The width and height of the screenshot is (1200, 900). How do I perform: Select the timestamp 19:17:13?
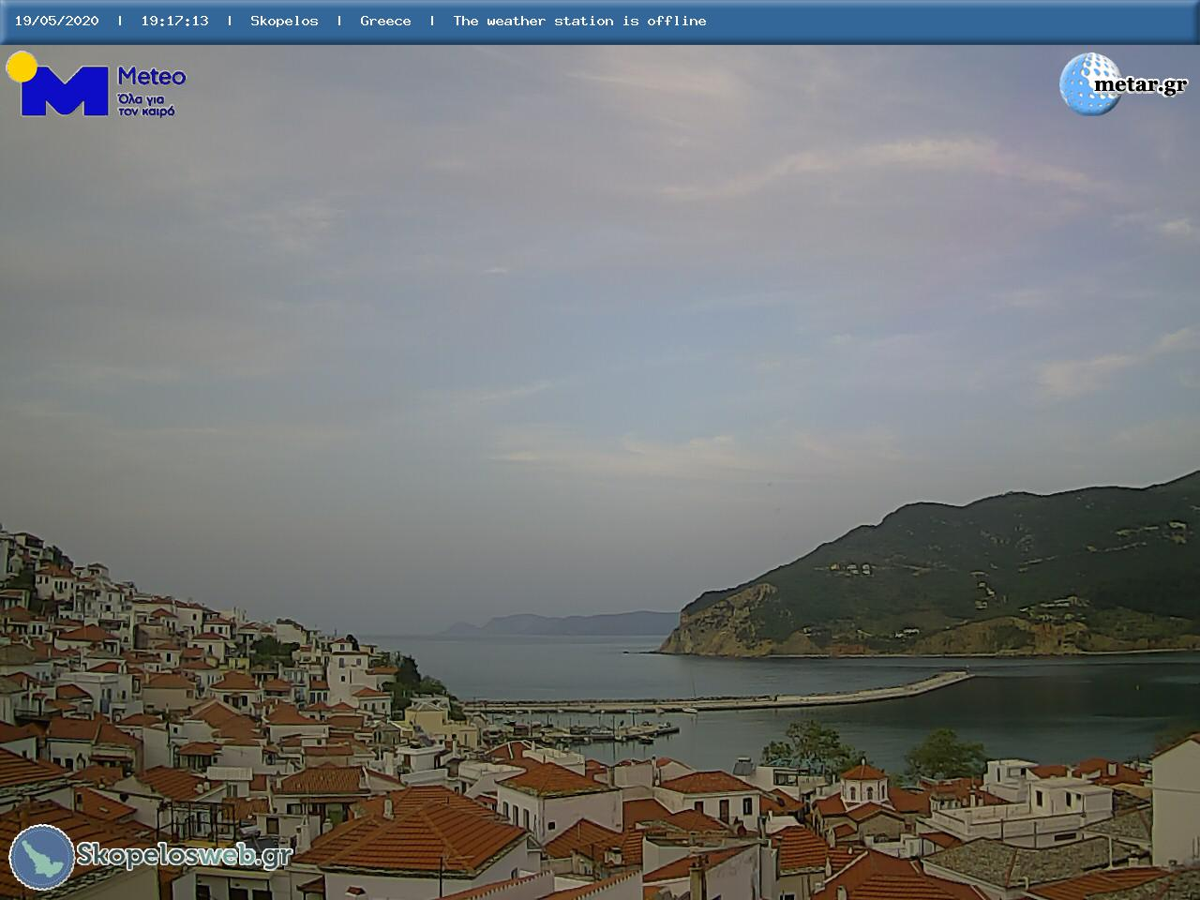174,21
